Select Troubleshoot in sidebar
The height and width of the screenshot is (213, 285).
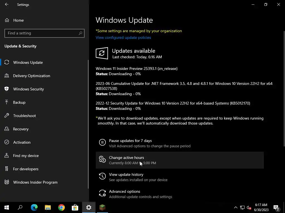coord(44,116)
